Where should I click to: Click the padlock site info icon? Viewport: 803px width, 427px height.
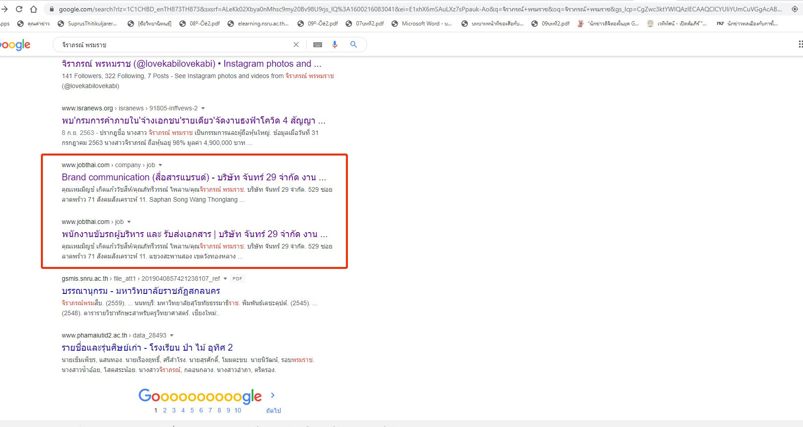coord(51,9)
